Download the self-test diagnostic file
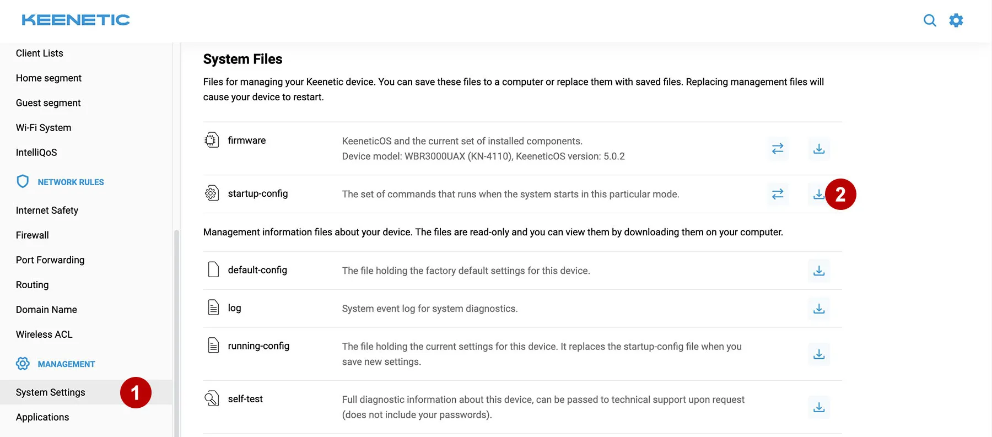This screenshot has height=437, width=992. point(819,407)
